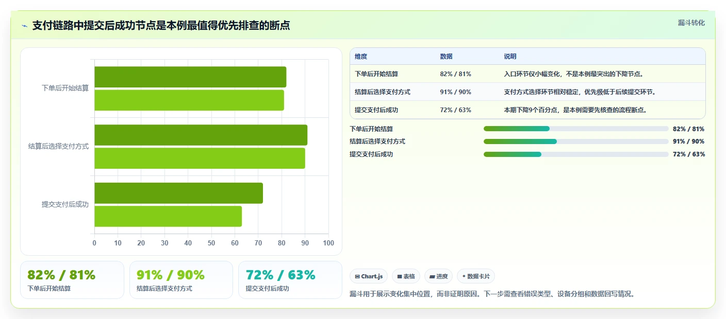The height and width of the screenshot is (319, 726).
Task: Click progress list label 提交支付后成功
Action: point(371,154)
